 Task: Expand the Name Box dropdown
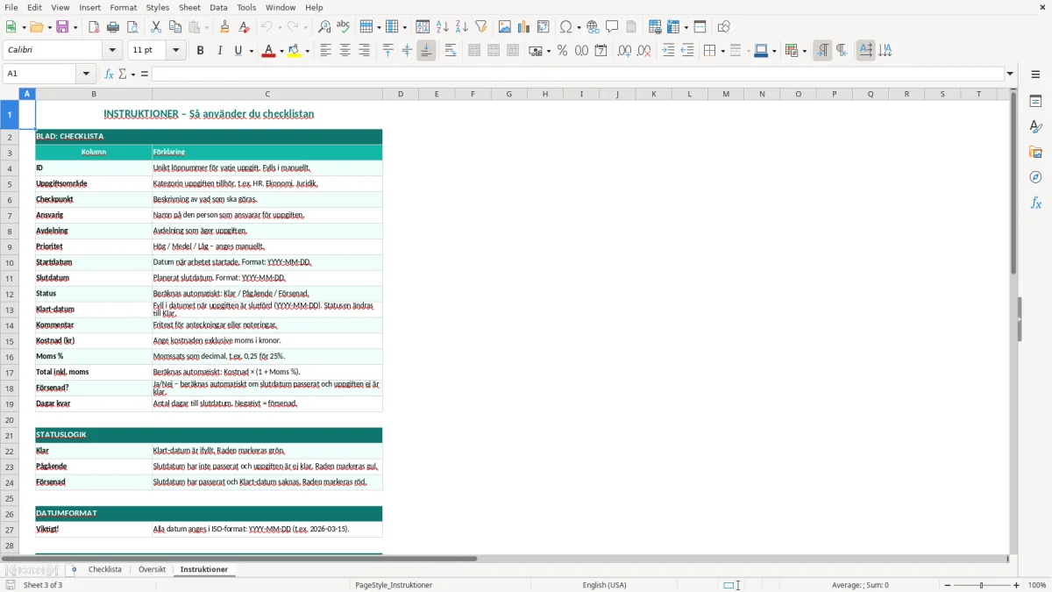point(86,74)
